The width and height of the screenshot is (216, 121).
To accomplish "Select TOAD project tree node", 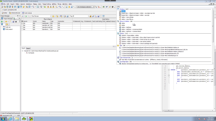I will click(x=9, y=29).
